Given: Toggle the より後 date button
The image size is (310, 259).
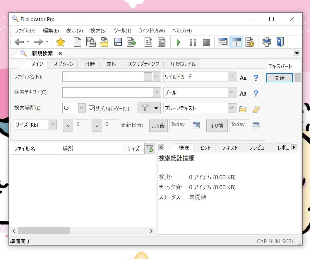Looking at the screenshot, I should (158, 125).
